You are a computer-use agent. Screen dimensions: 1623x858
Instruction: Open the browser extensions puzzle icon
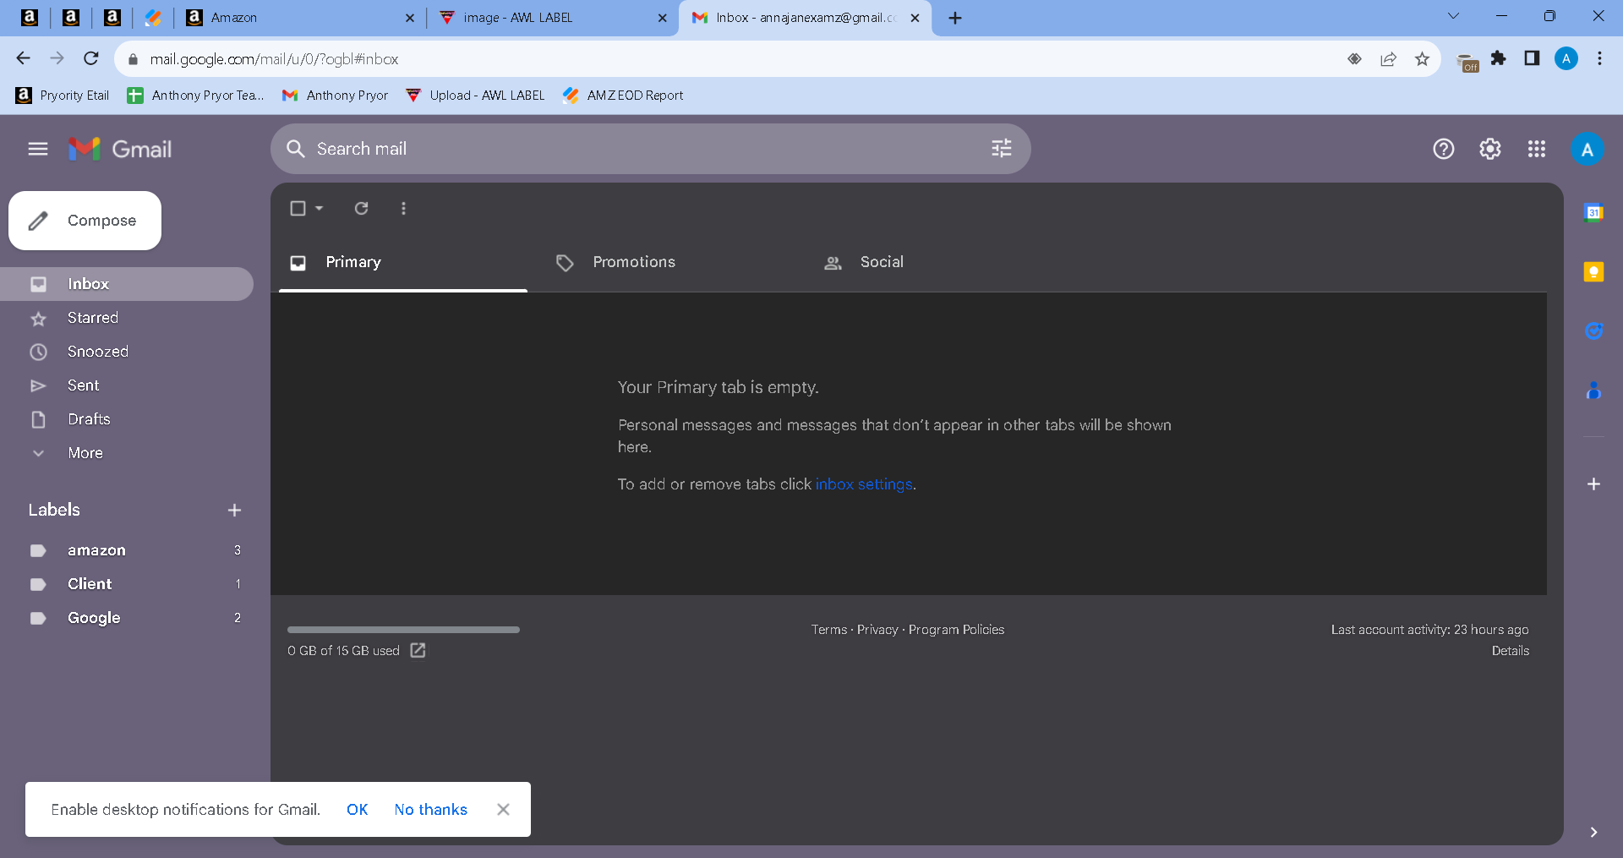pos(1499,58)
